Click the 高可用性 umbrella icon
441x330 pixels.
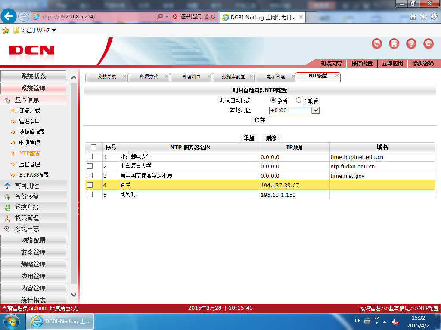[8, 186]
